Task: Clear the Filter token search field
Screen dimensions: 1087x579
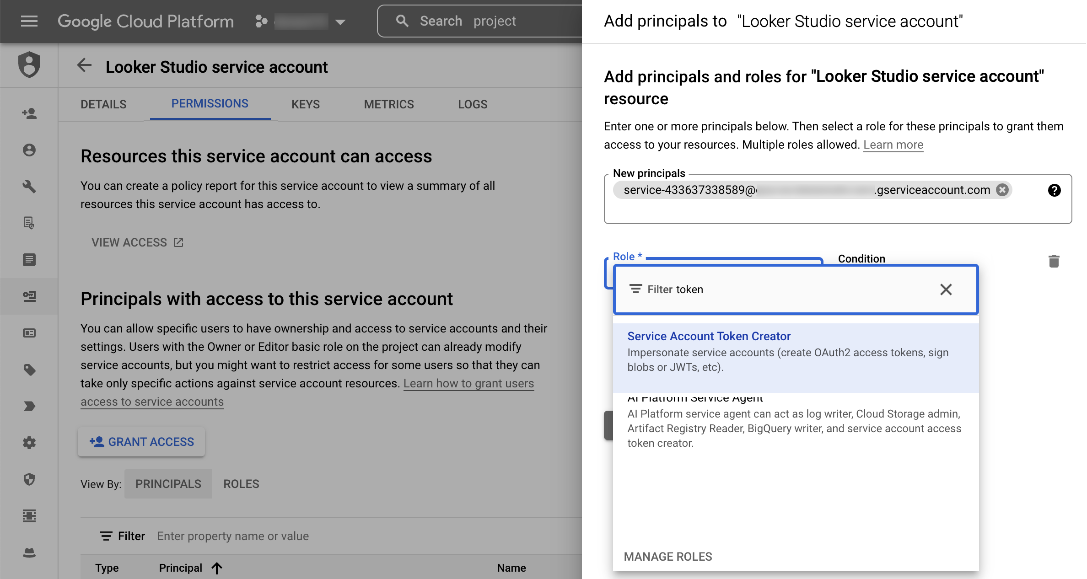Action: pos(946,289)
